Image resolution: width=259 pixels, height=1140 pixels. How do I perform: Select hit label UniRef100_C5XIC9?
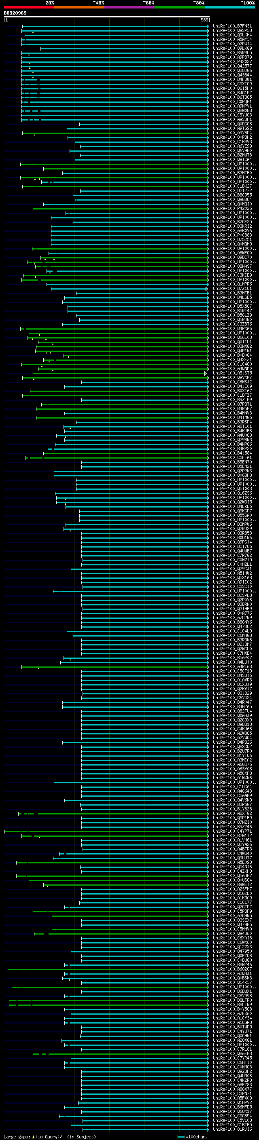pos(232,84)
